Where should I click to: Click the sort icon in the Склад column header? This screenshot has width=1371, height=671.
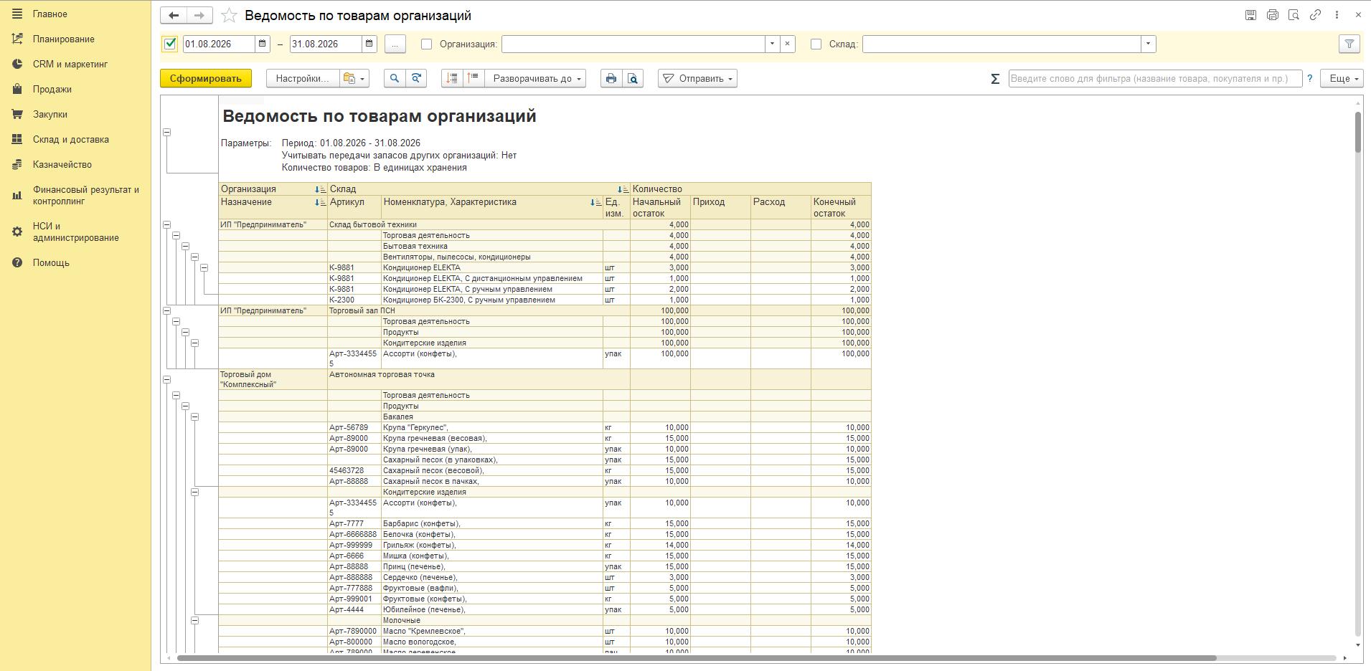pyautogui.click(x=623, y=189)
